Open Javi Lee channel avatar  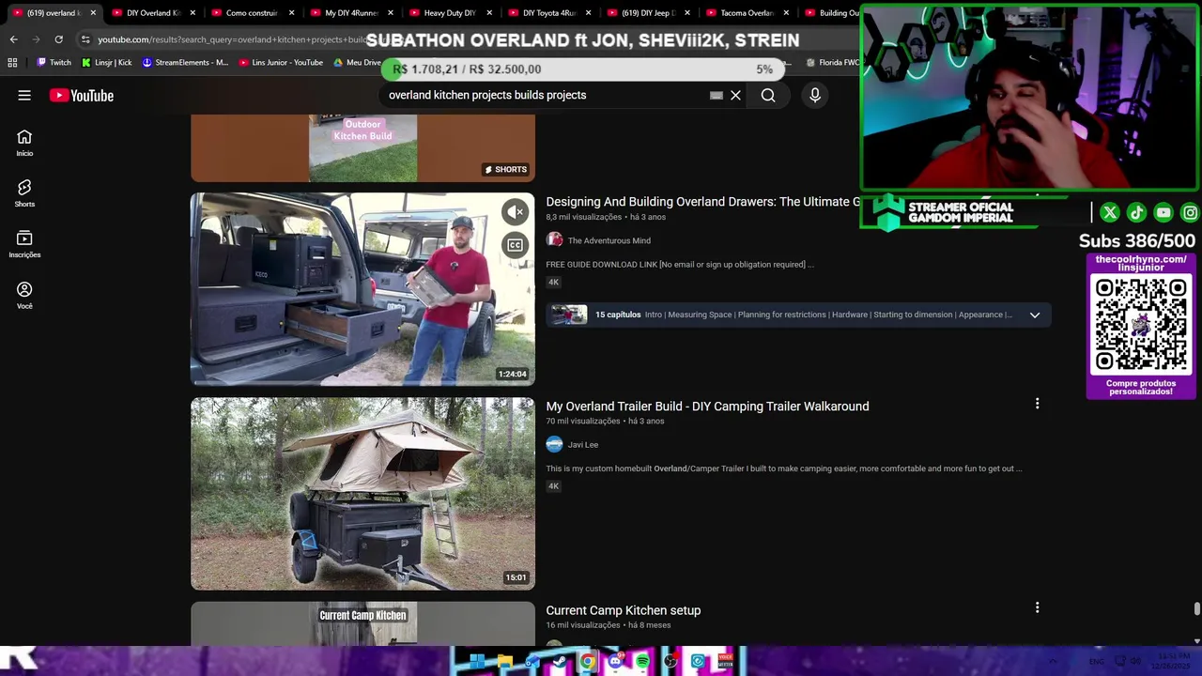click(x=554, y=444)
